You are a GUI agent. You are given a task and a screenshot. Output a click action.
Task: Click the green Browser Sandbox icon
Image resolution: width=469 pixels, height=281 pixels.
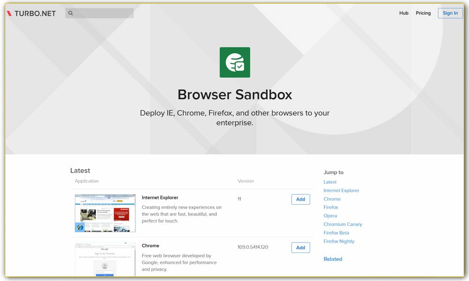click(234, 62)
